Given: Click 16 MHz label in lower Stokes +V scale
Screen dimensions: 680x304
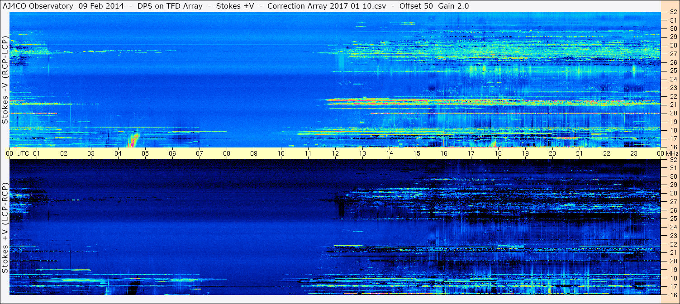Looking at the screenshot, I should 673,294.
